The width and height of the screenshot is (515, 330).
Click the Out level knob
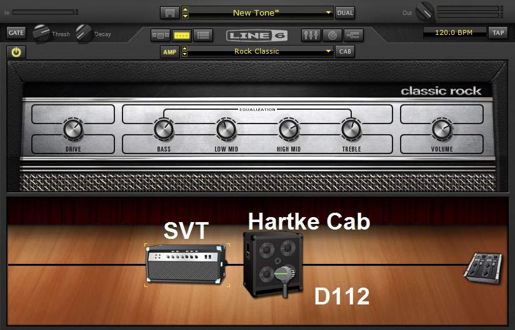pyautogui.click(x=424, y=12)
